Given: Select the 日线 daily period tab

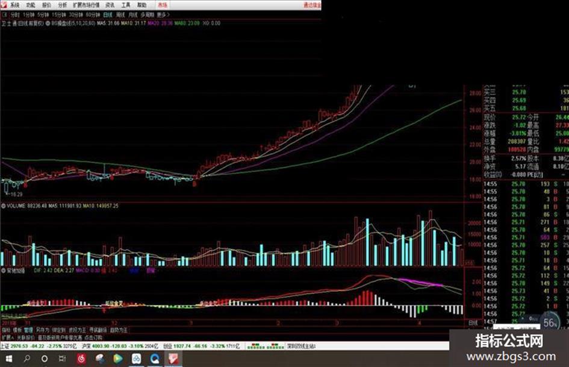Looking at the screenshot, I should pos(108,15).
